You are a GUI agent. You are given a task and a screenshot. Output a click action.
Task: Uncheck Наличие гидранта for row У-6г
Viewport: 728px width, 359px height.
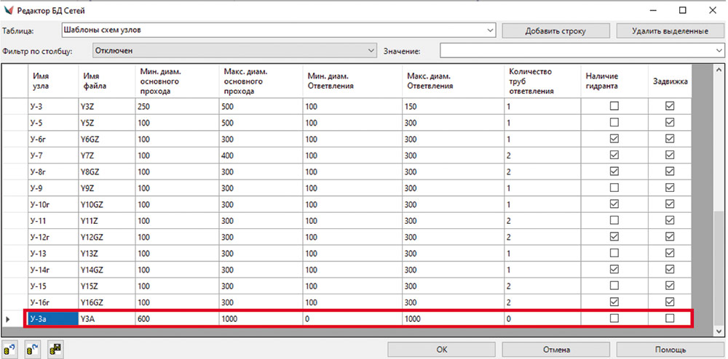pos(614,138)
